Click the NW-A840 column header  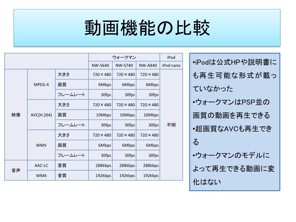pos(148,65)
